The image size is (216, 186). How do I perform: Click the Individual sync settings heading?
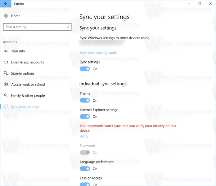click(103, 84)
